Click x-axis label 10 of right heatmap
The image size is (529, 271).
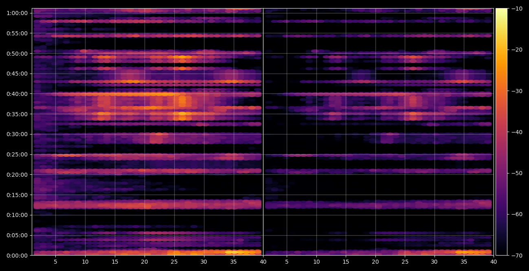(316, 262)
